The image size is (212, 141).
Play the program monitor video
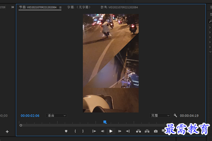coord(111,131)
